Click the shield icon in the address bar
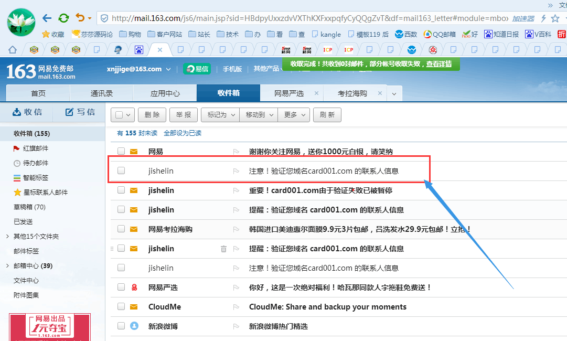The width and height of the screenshot is (567, 341). [x=104, y=18]
